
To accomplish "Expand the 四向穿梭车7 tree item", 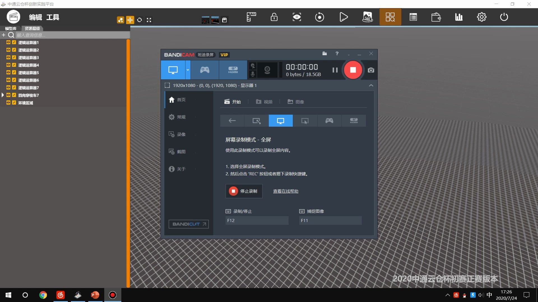I will [x=2, y=95].
